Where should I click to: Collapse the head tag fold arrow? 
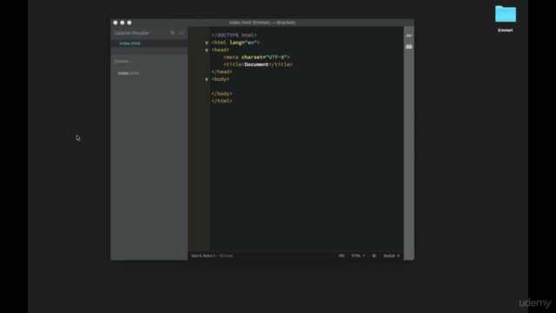tap(207, 50)
